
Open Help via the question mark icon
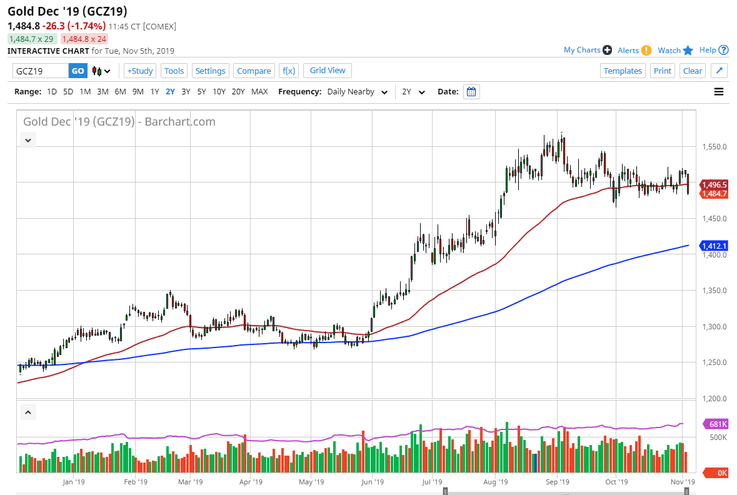point(725,50)
